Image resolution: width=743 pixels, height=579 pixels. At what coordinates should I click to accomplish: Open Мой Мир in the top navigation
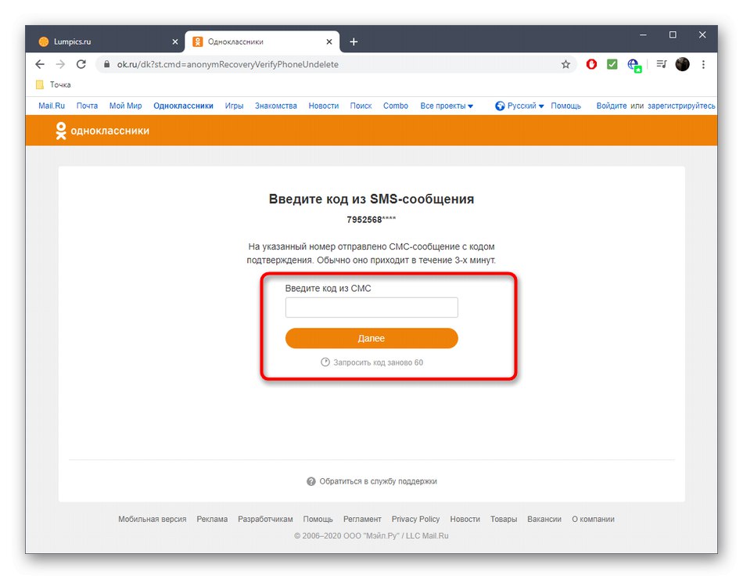(x=126, y=106)
